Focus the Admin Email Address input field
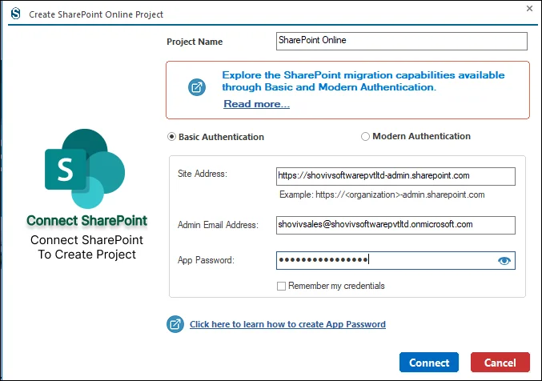 [395, 225]
